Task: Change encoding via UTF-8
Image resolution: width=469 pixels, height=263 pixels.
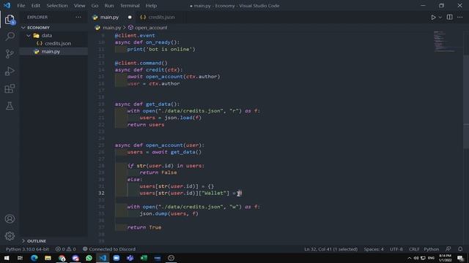Action: pyautogui.click(x=396, y=249)
